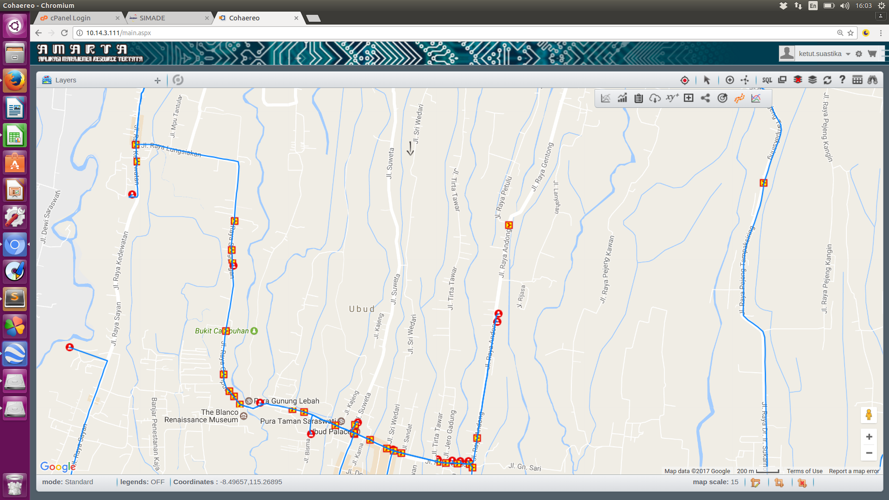
Task: Open the Terms of Use link
Action: 804,471
